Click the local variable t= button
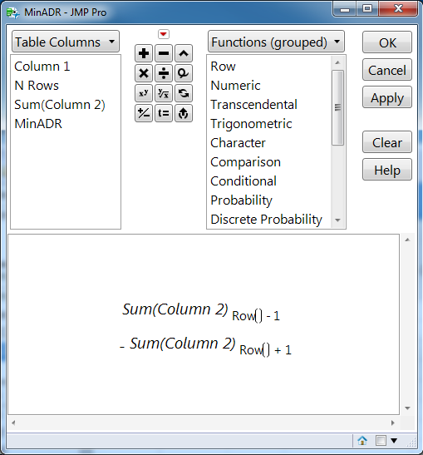423x455 pixels. tap(164, 113)
